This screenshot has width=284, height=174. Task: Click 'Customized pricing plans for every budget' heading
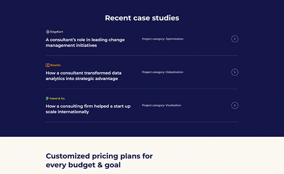pyautogui.click(x=99, y=161)
